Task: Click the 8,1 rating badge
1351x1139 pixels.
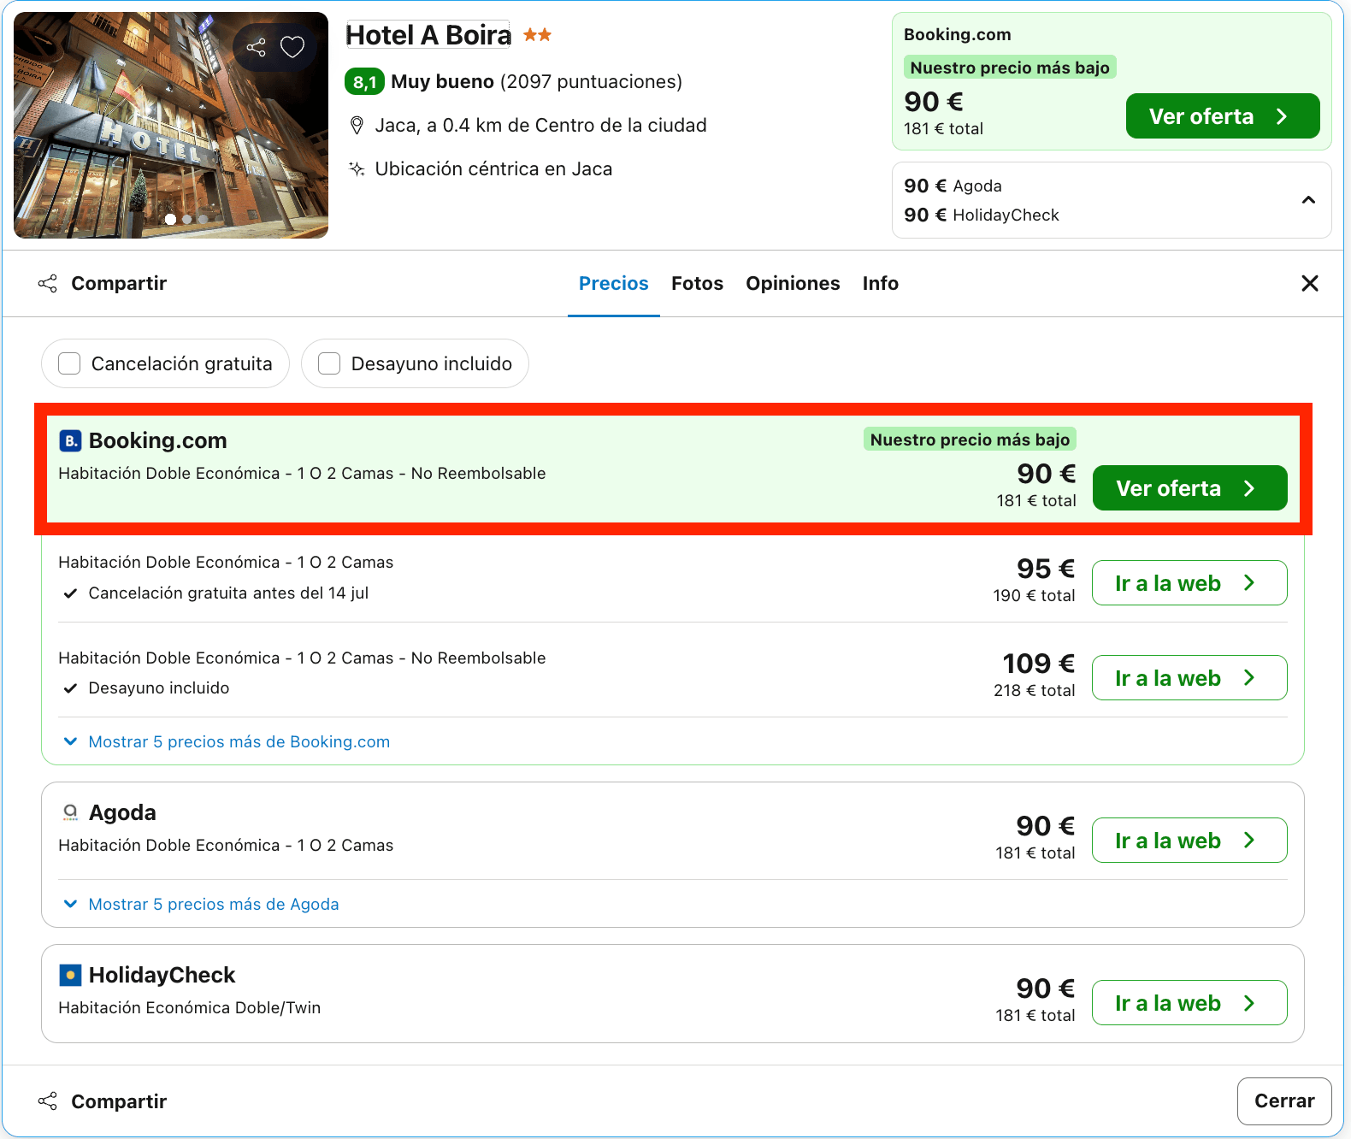Action: [364, 82]
